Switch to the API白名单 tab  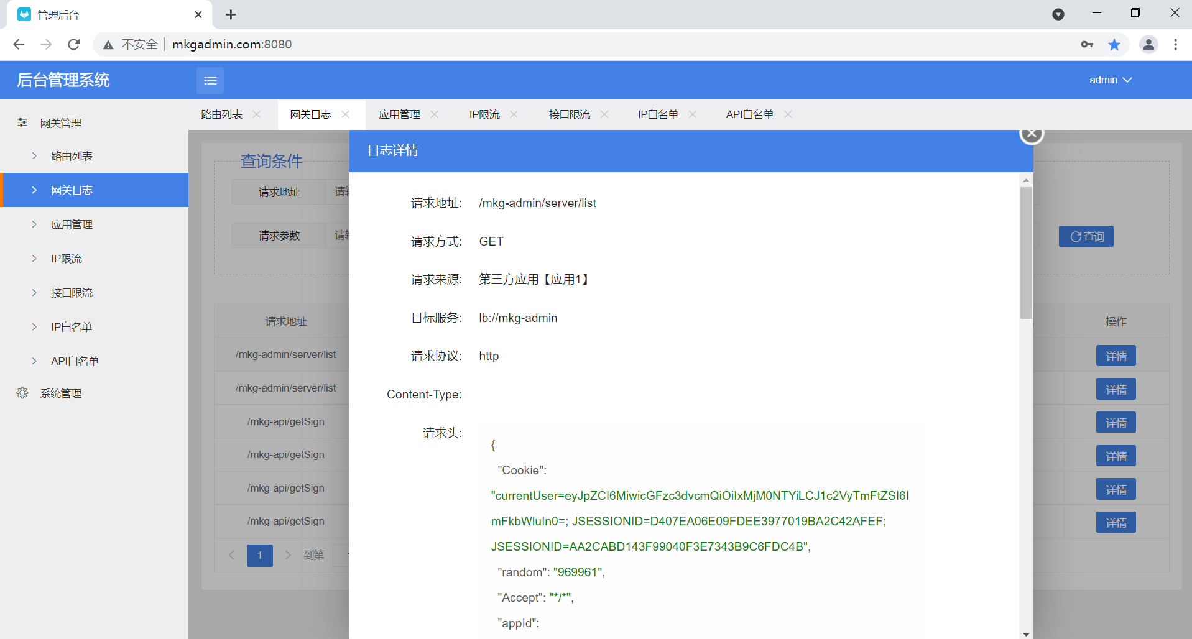pos(750,115)
